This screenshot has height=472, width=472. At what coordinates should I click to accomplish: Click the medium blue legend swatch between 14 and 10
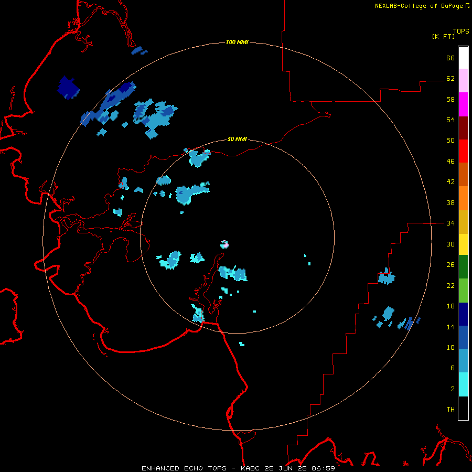pos(463,337)
